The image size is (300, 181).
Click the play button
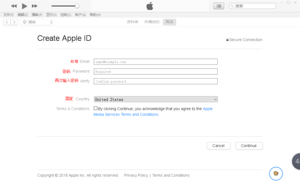(24, 6)
